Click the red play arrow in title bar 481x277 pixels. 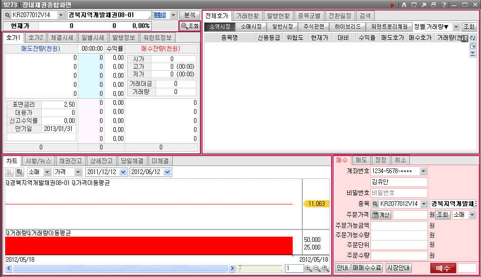pos(392,5)
